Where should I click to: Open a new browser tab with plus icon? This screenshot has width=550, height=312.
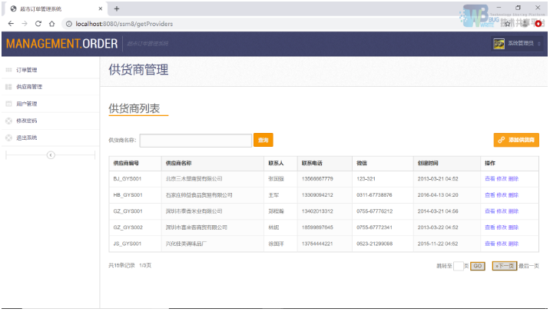click(117, 8)
